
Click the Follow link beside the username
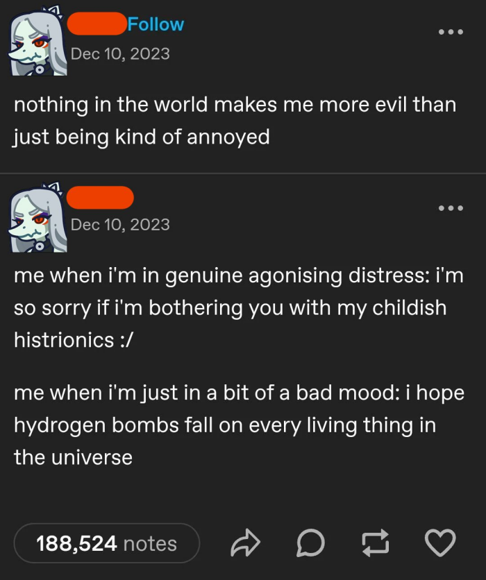(156, 24)
